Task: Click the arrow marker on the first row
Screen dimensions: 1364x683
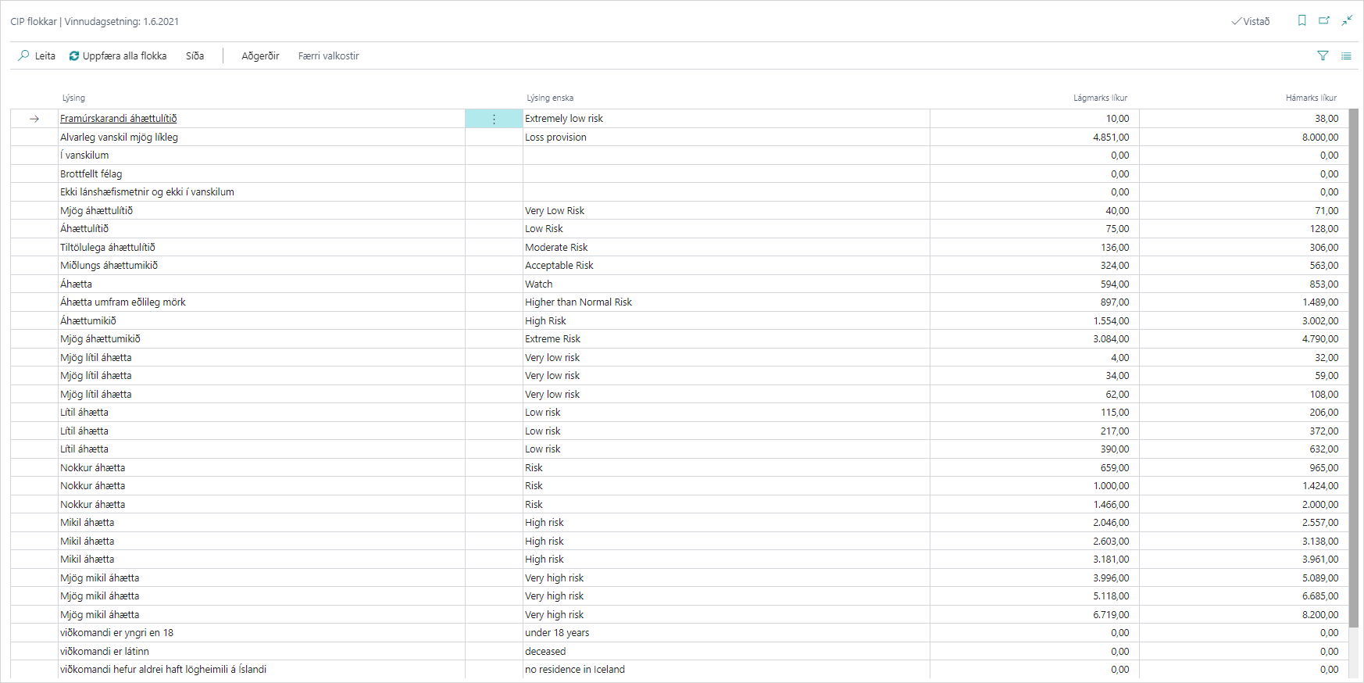Action: 34,119
